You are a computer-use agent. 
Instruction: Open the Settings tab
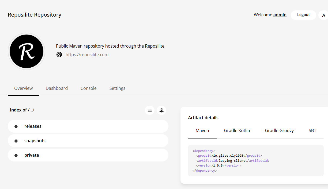point(117,88)
